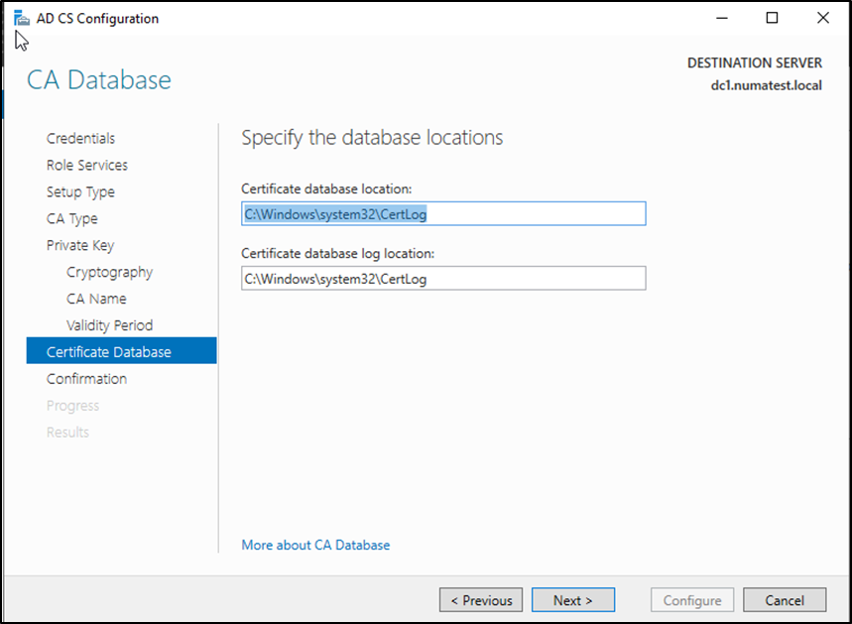Jump to the Confirmation step
Image resolution: width=852 pixels, height=624 pixels.
(x=86, y=379)
